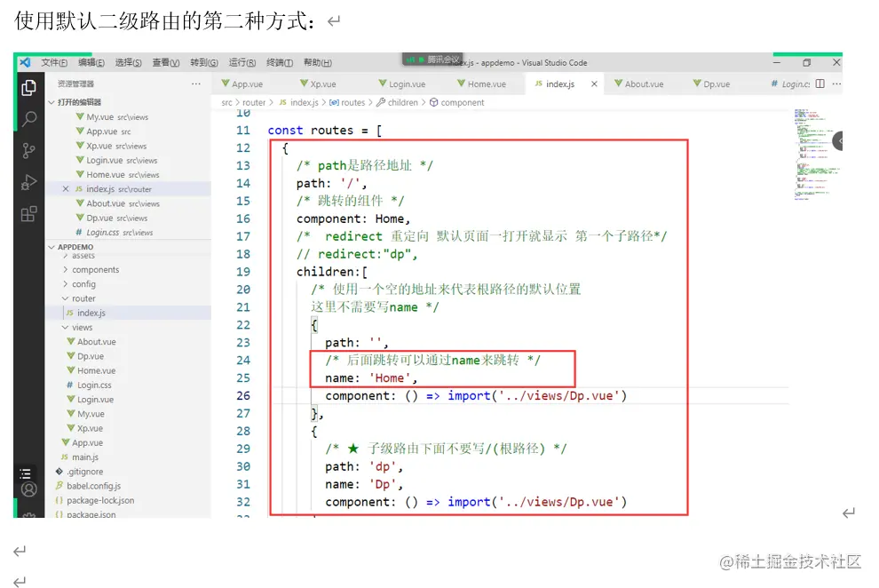The height and width of the screenshot is (588, 879).
Task: Collapse the views folder
Action: [82, 328]
